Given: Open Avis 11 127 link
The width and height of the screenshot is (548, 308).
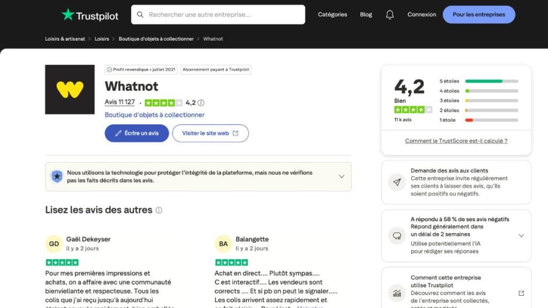Looking at the screenshot, I should [x=119, y=102].
